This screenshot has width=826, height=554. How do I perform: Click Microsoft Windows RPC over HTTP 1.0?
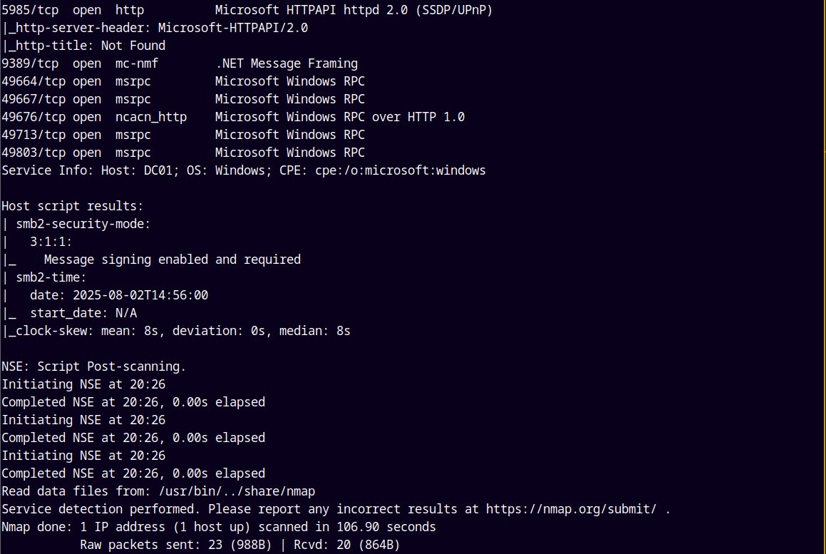[x=340, y=117]
